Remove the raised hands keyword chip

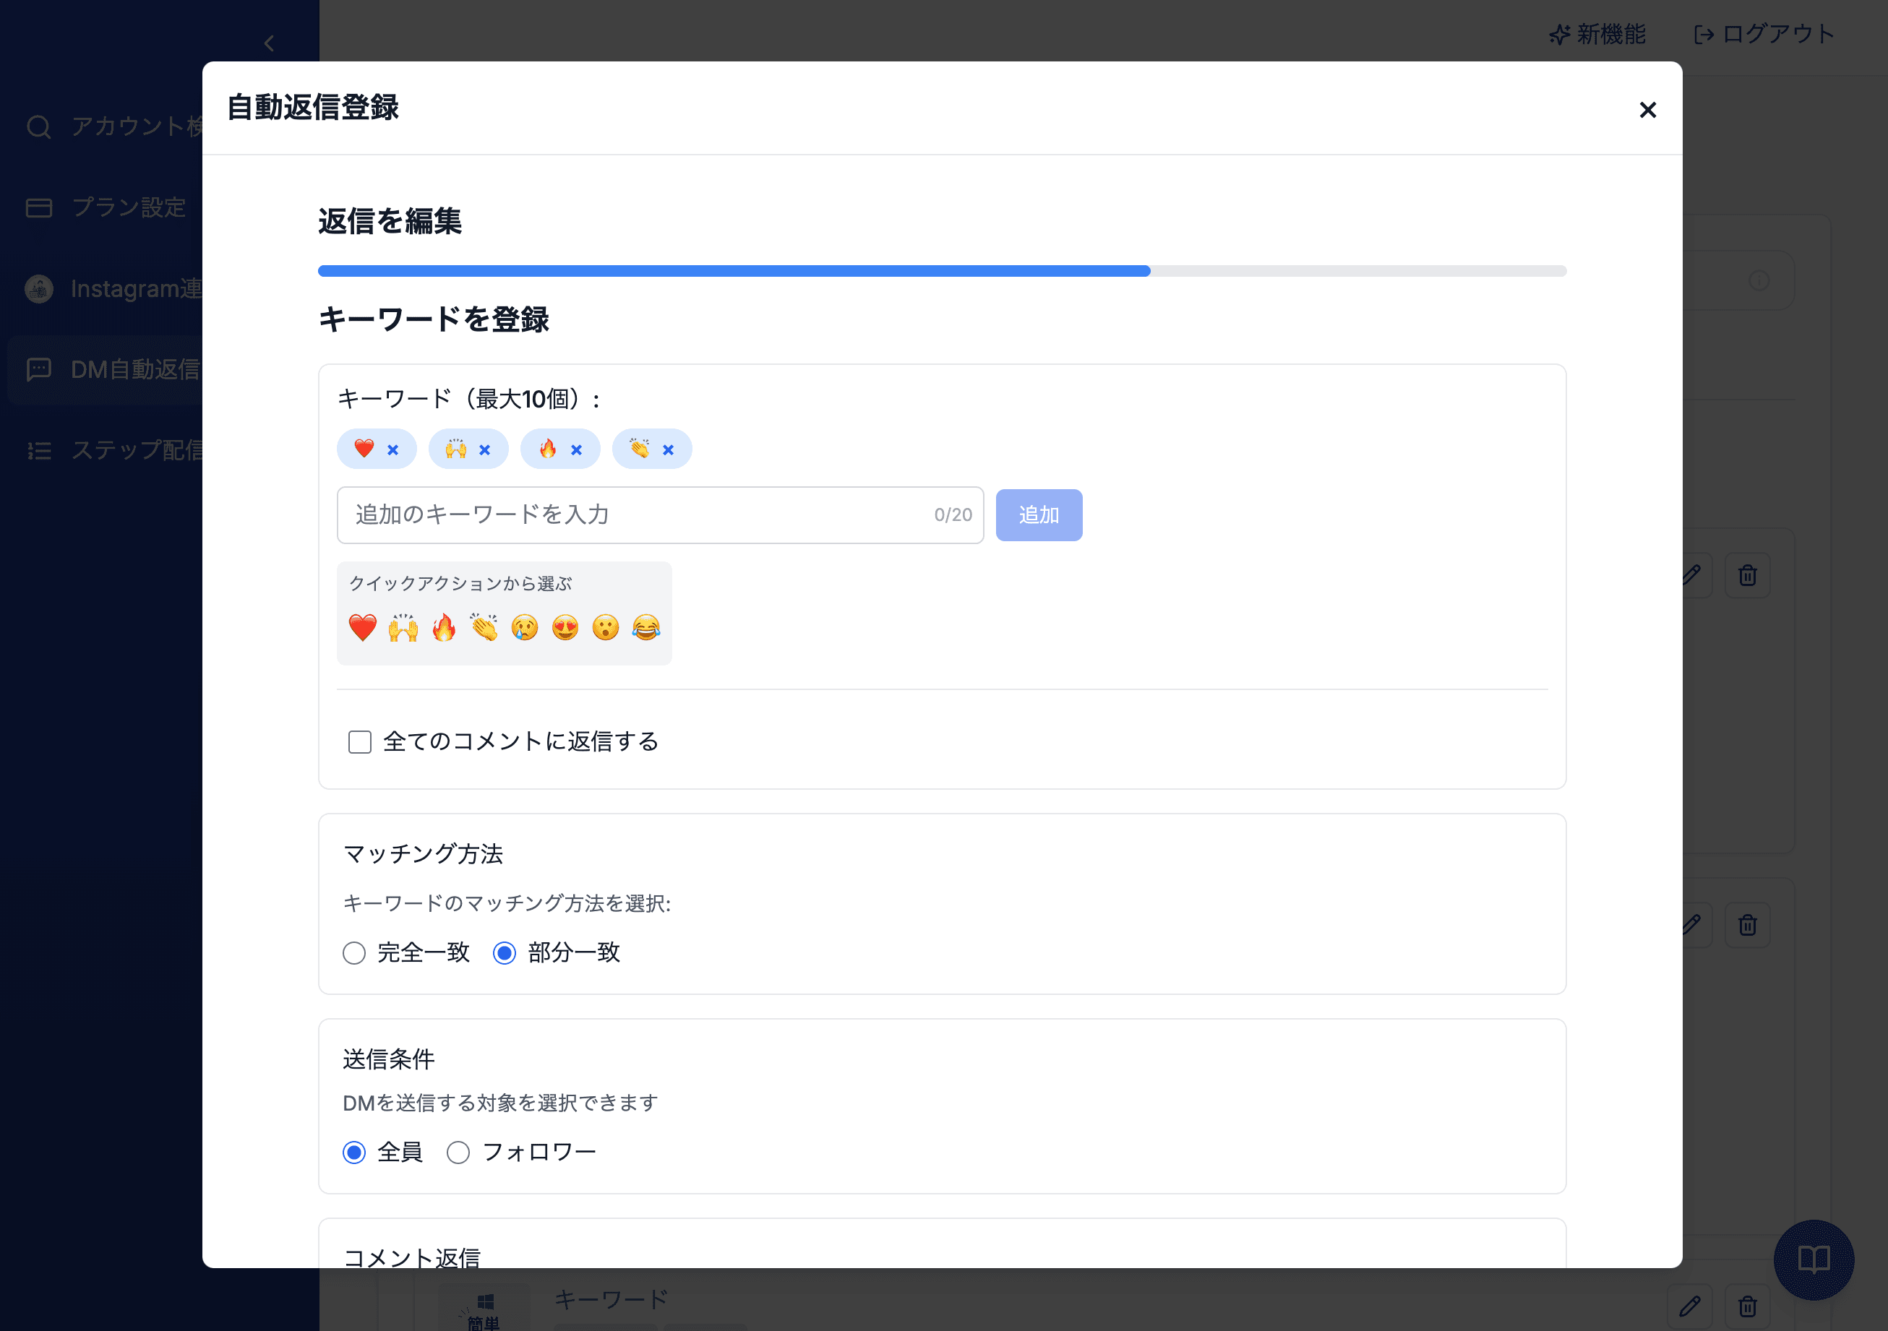click(x=484, y=449)
